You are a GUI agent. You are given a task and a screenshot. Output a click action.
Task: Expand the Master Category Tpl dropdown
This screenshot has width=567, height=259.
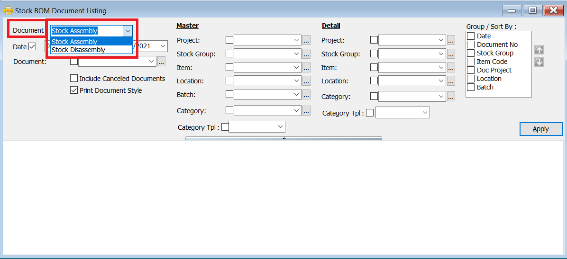[280, 127]
